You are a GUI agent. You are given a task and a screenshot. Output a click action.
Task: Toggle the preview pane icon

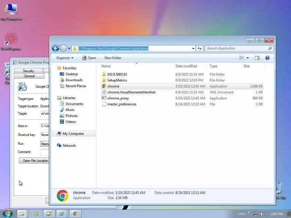click(257, 58)
